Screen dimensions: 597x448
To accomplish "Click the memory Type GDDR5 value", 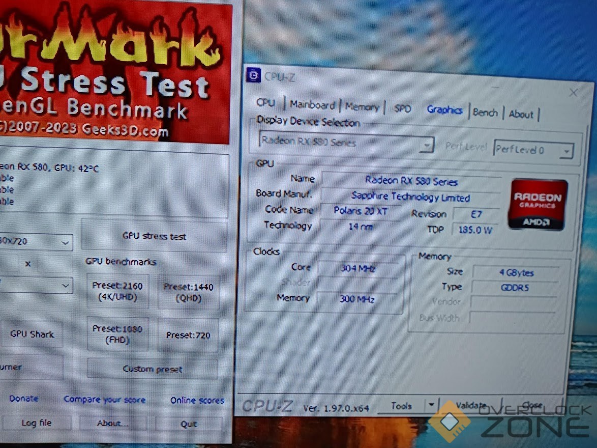I will (515, 288).
